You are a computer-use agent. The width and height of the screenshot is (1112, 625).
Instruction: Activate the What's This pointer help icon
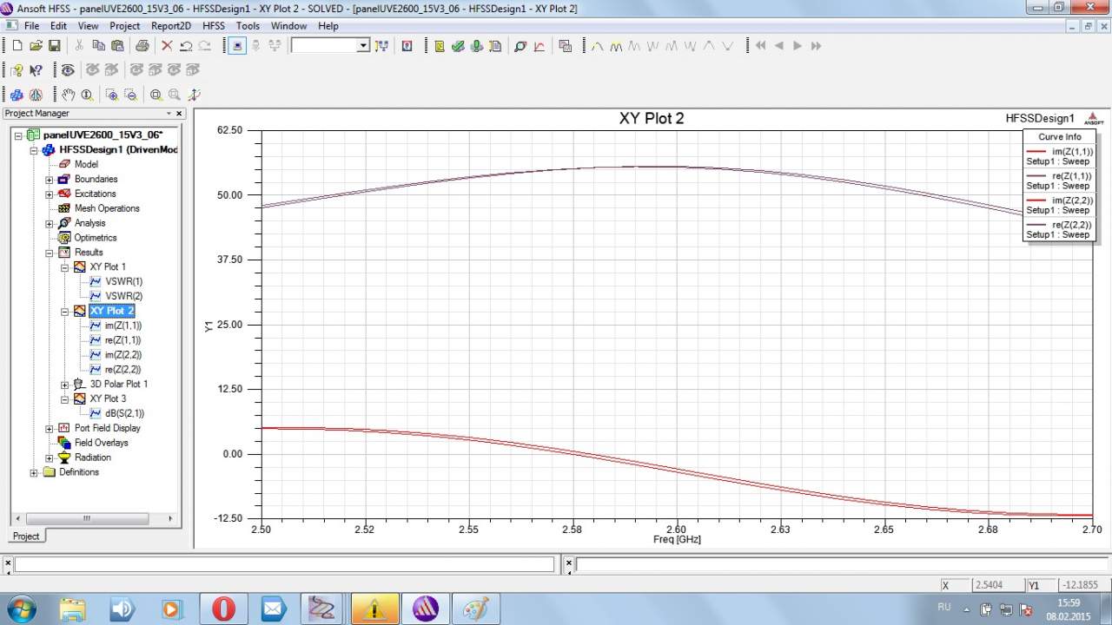(x=36, y=70)
